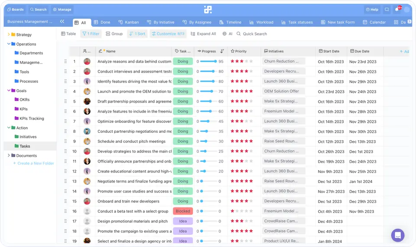Collapse the Action folder

tap(9, 128)
